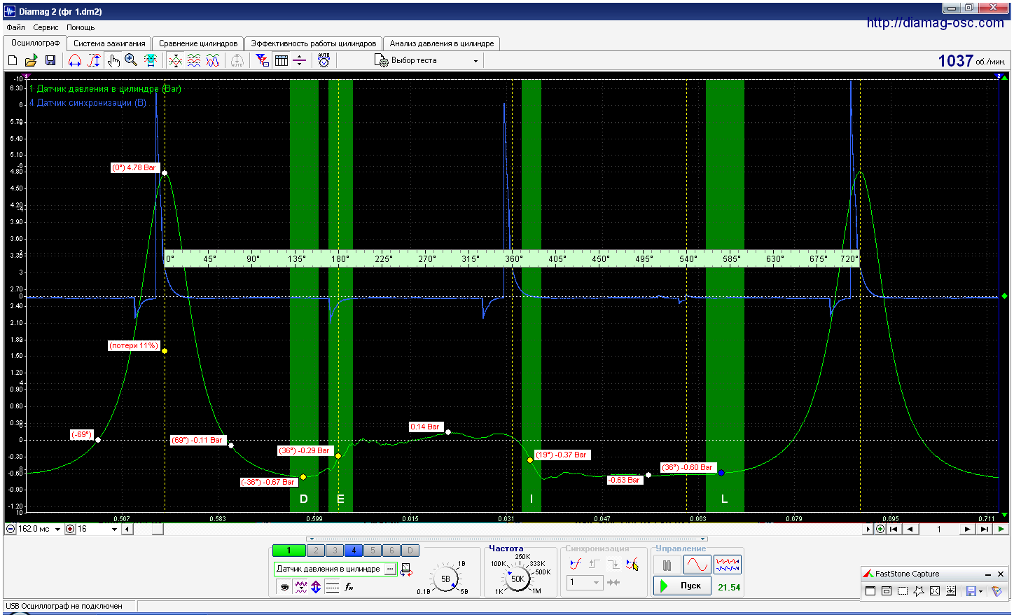Viewport: 1014px width, 615px height.
Task: Click the voltage range 5В knob
Action: (x=445, y=579)
